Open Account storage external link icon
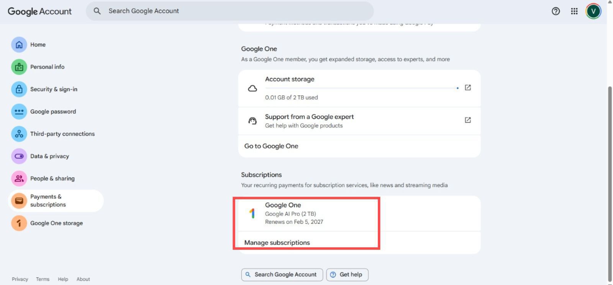Viewport: 613px width, 285px height. pyautogui.click(x=467, y=88)
